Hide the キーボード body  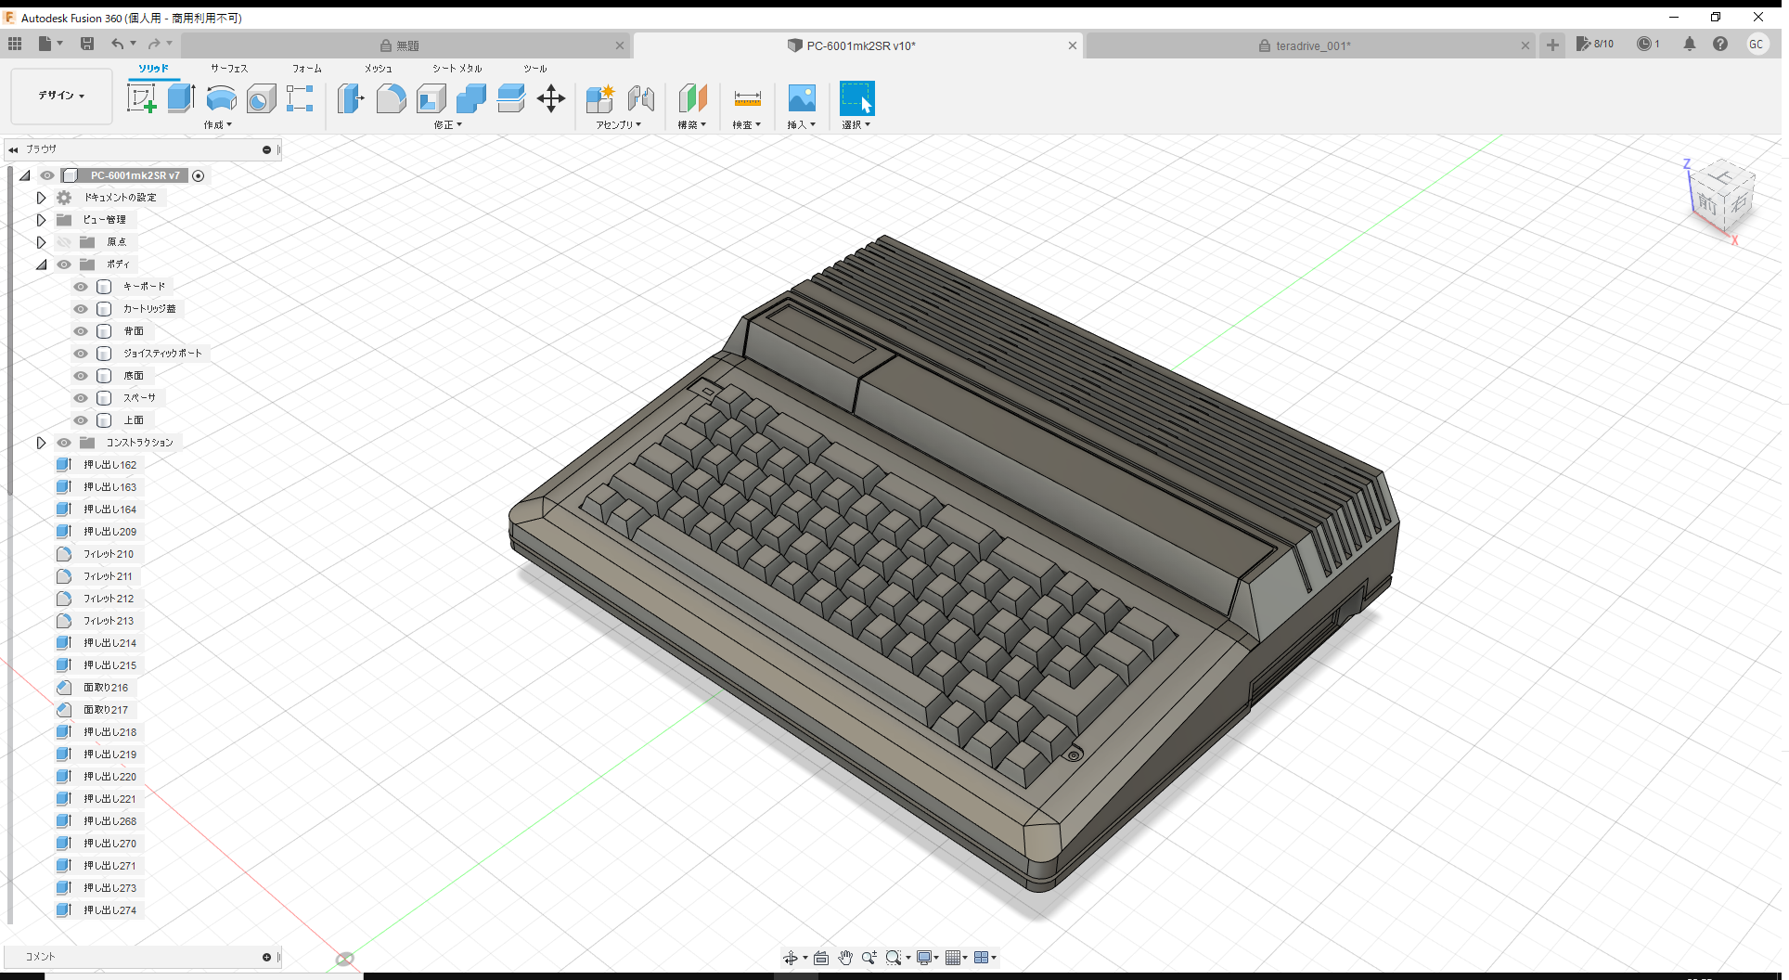tap(80, 286)
